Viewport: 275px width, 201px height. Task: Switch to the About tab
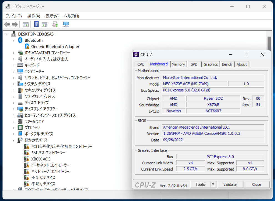pyautogui.click(x=242, y=64)
